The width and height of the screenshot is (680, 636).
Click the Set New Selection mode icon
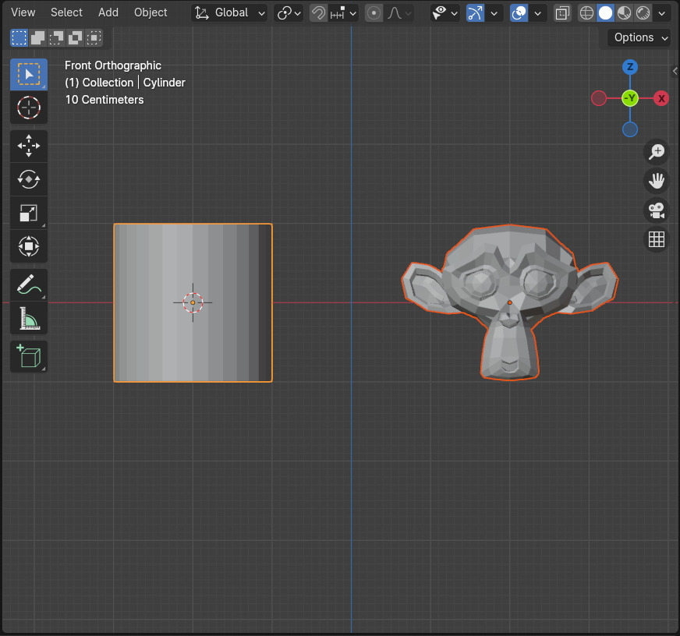point(19,37)
